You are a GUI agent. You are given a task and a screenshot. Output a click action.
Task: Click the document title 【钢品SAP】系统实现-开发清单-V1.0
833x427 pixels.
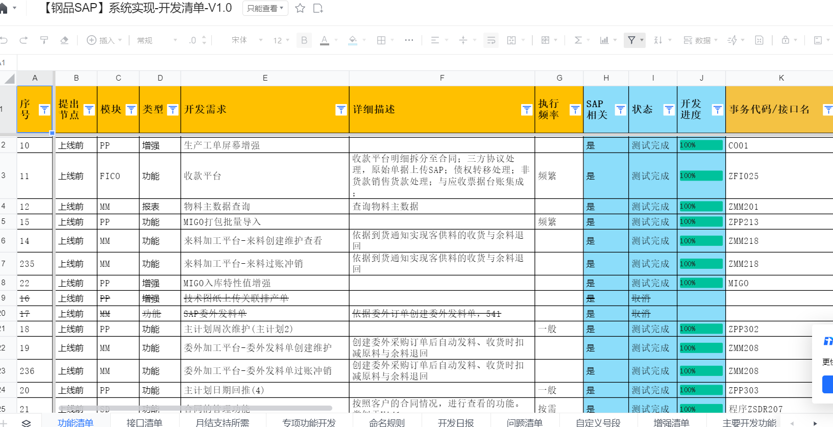[x=137, y=8]
